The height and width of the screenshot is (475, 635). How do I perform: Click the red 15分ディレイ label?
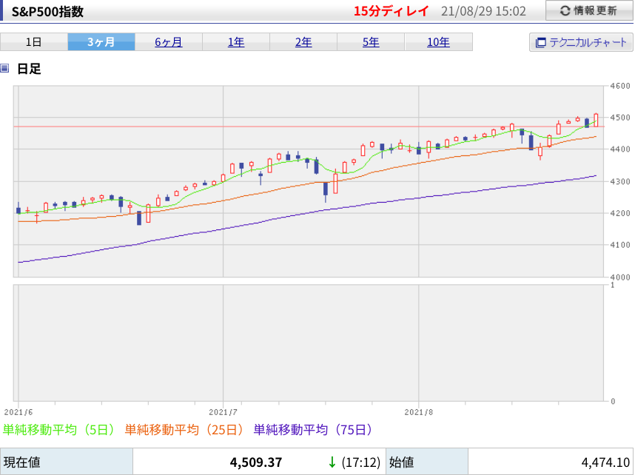pos(391,11)
